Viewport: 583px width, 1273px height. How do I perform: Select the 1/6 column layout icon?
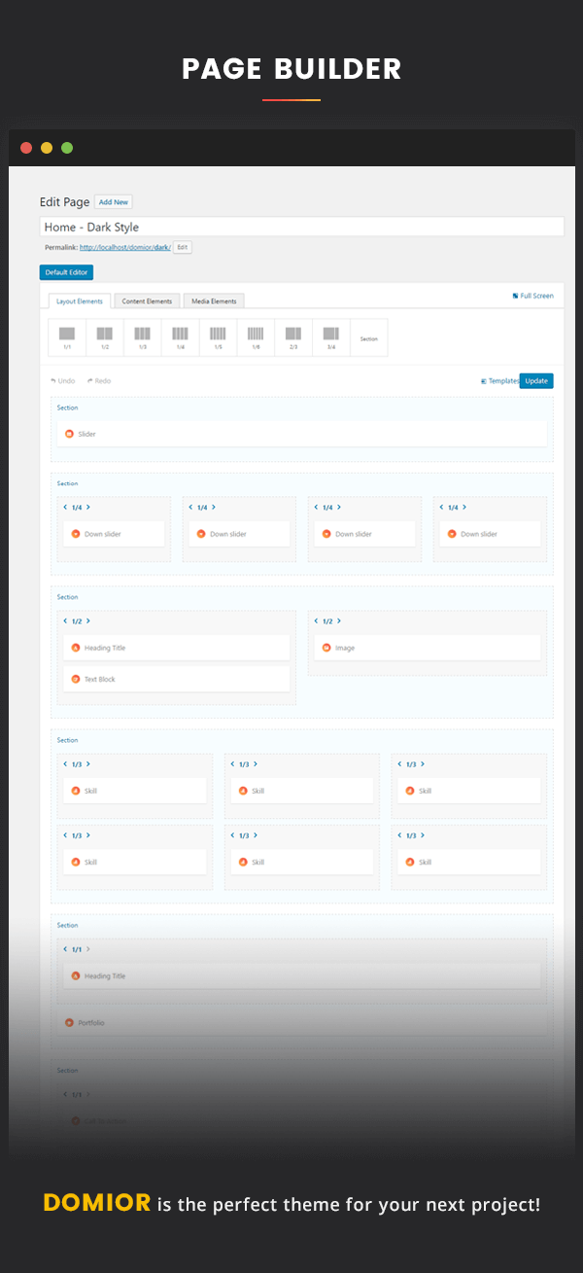256,336
